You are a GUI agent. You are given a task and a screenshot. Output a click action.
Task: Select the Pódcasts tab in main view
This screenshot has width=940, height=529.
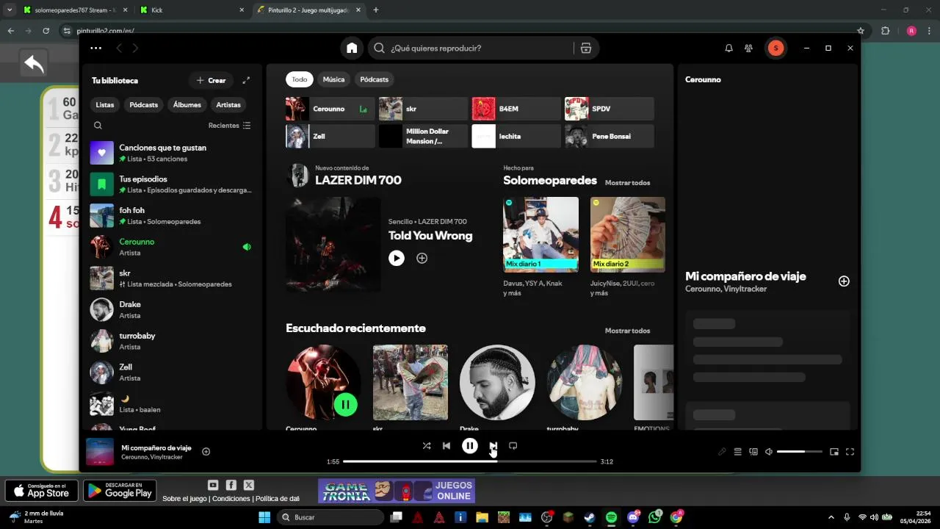(375, 79)
